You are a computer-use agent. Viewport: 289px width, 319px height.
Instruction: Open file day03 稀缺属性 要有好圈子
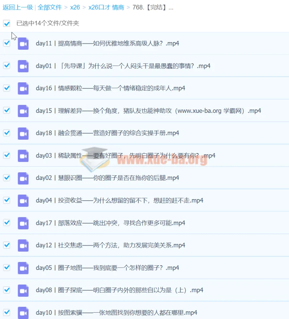click(x=125, y=156)
